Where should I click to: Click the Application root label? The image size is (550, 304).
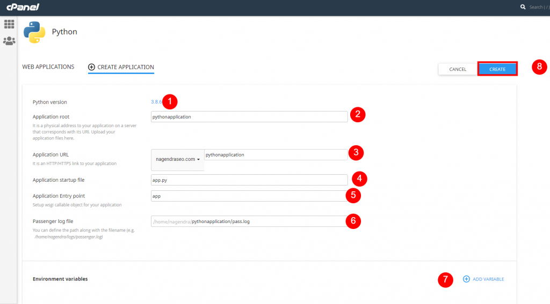point(51,117)
